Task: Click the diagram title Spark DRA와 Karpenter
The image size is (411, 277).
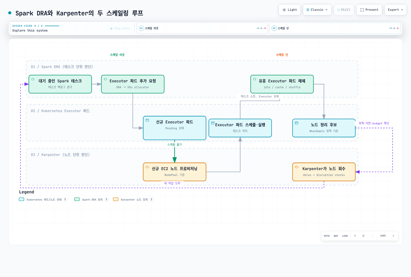Action: [79, 13]
